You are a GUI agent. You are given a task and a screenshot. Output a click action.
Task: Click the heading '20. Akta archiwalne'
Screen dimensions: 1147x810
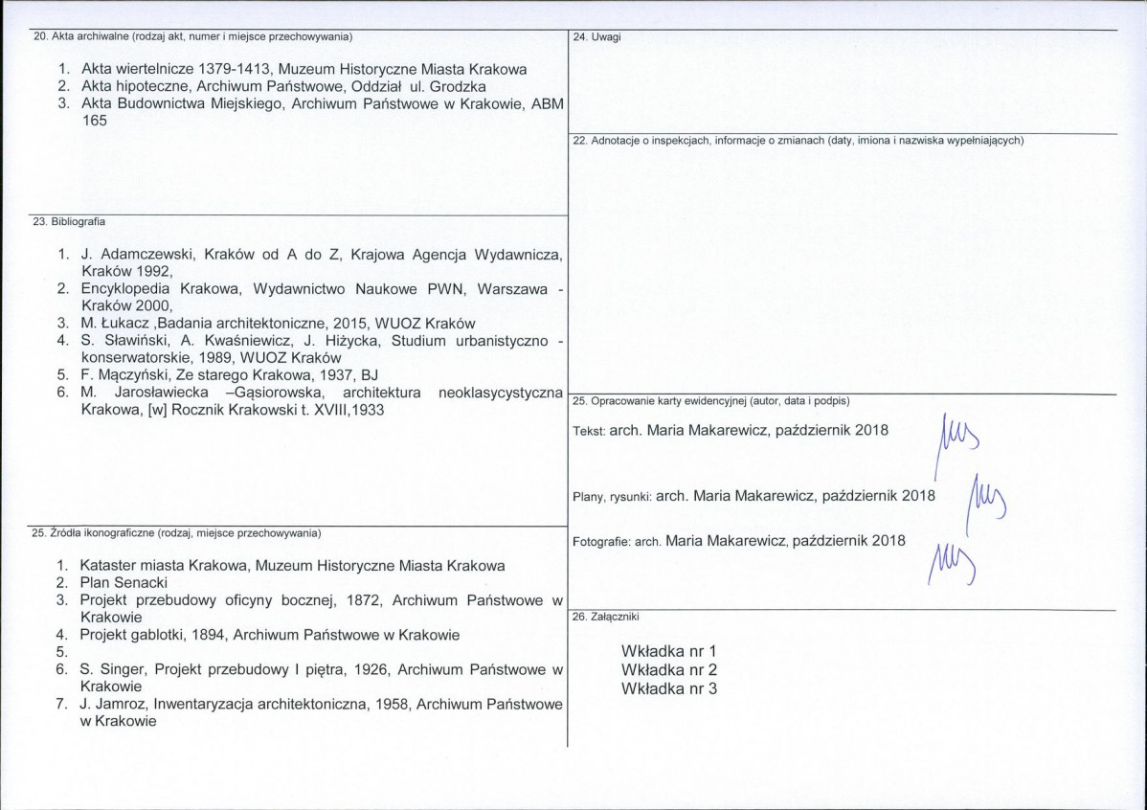click(193, 35)
